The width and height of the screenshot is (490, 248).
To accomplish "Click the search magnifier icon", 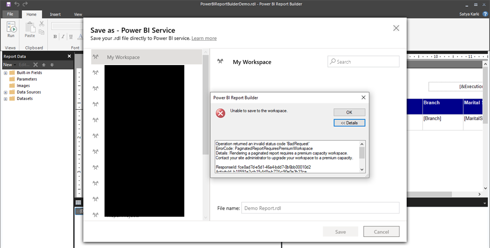I will pos(333,61).
